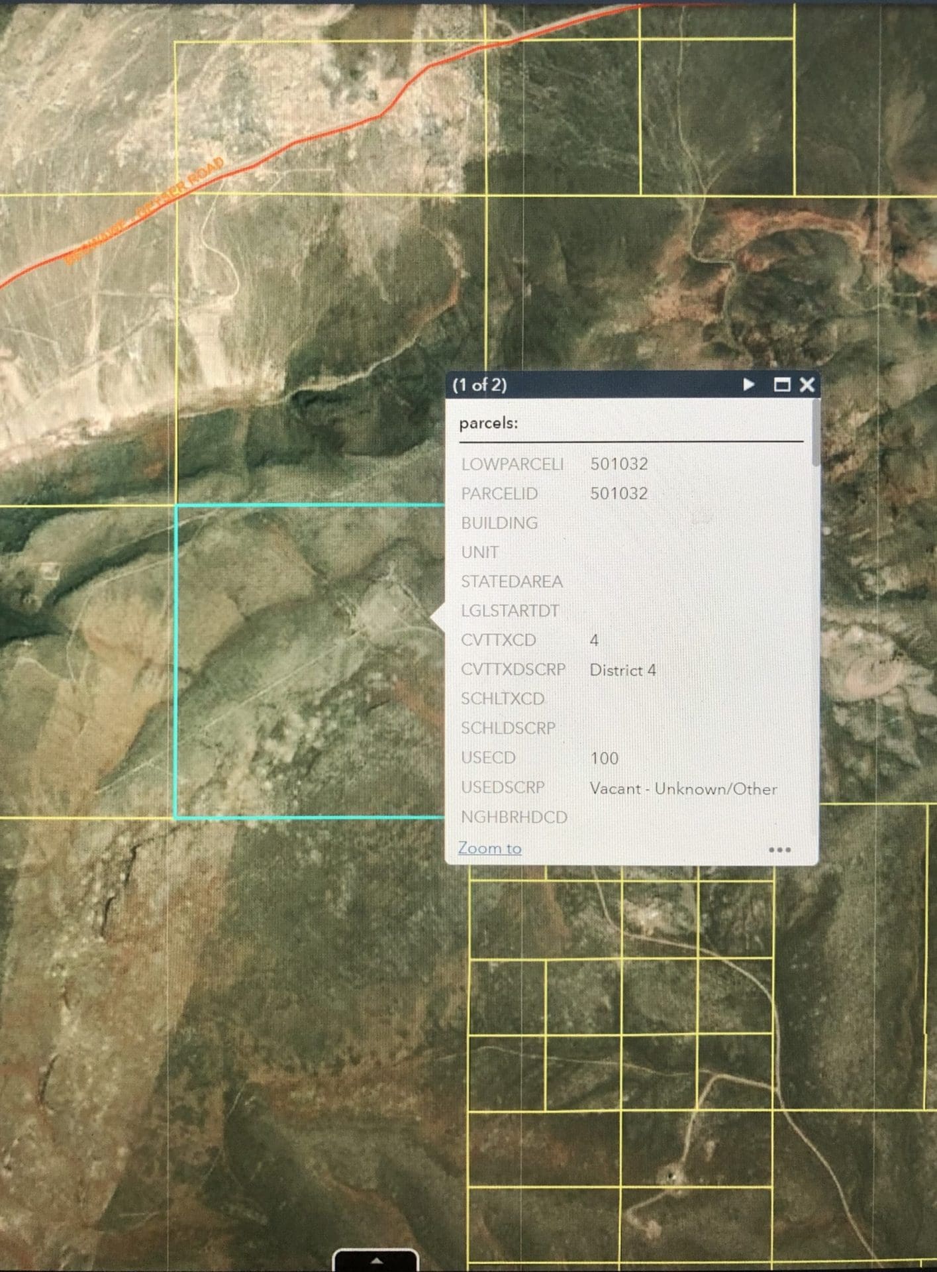Click the USEDSCRP field label

503,787
